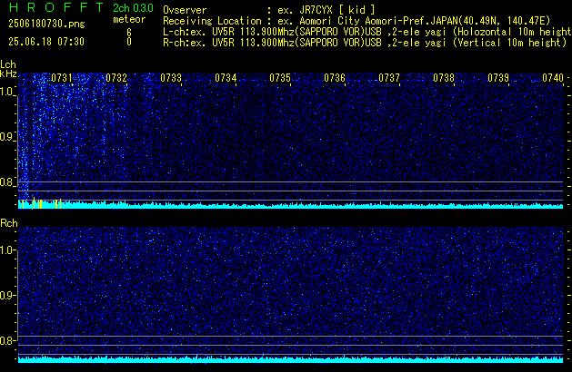The width and height of the screenshot is (572, 372).
Task: Click the Rch 0.8 kHz axis label
Action: pos(7,340)
